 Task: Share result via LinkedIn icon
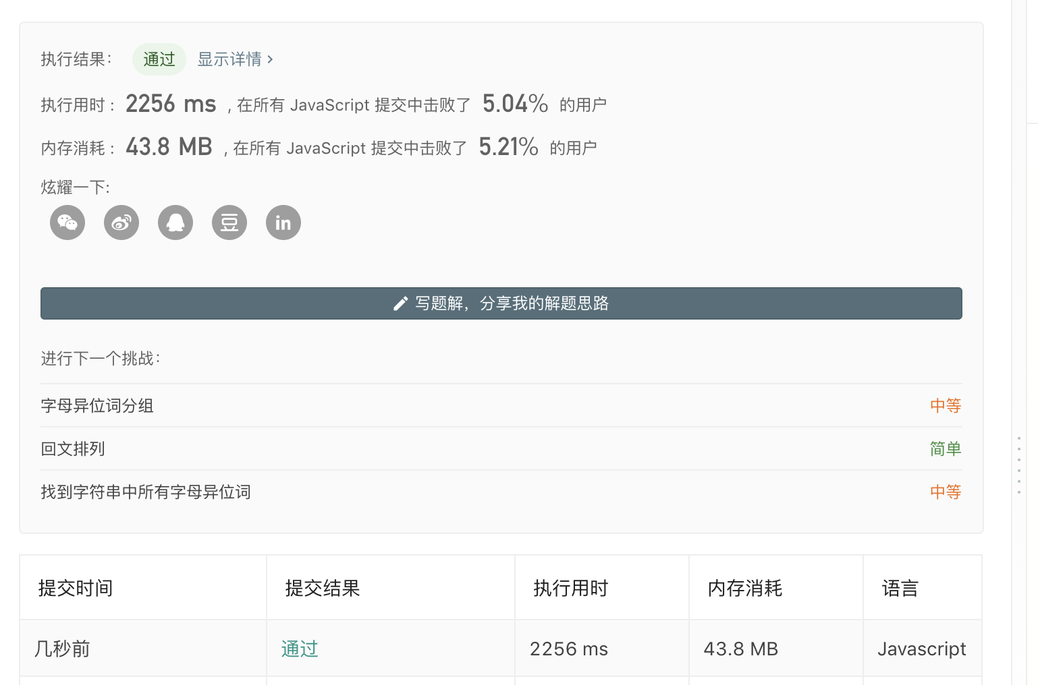coord(283,222)
